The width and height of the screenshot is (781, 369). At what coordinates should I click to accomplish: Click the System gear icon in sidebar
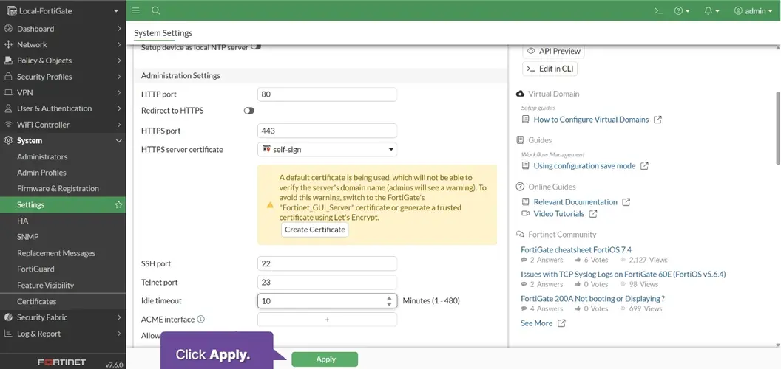point(8,141)
